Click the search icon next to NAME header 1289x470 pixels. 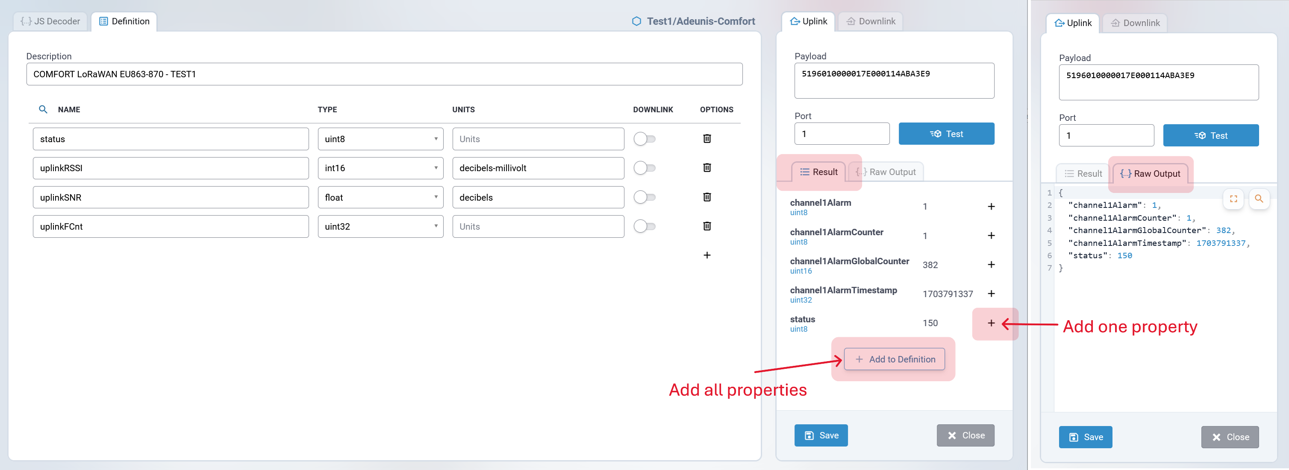[43, 109]
